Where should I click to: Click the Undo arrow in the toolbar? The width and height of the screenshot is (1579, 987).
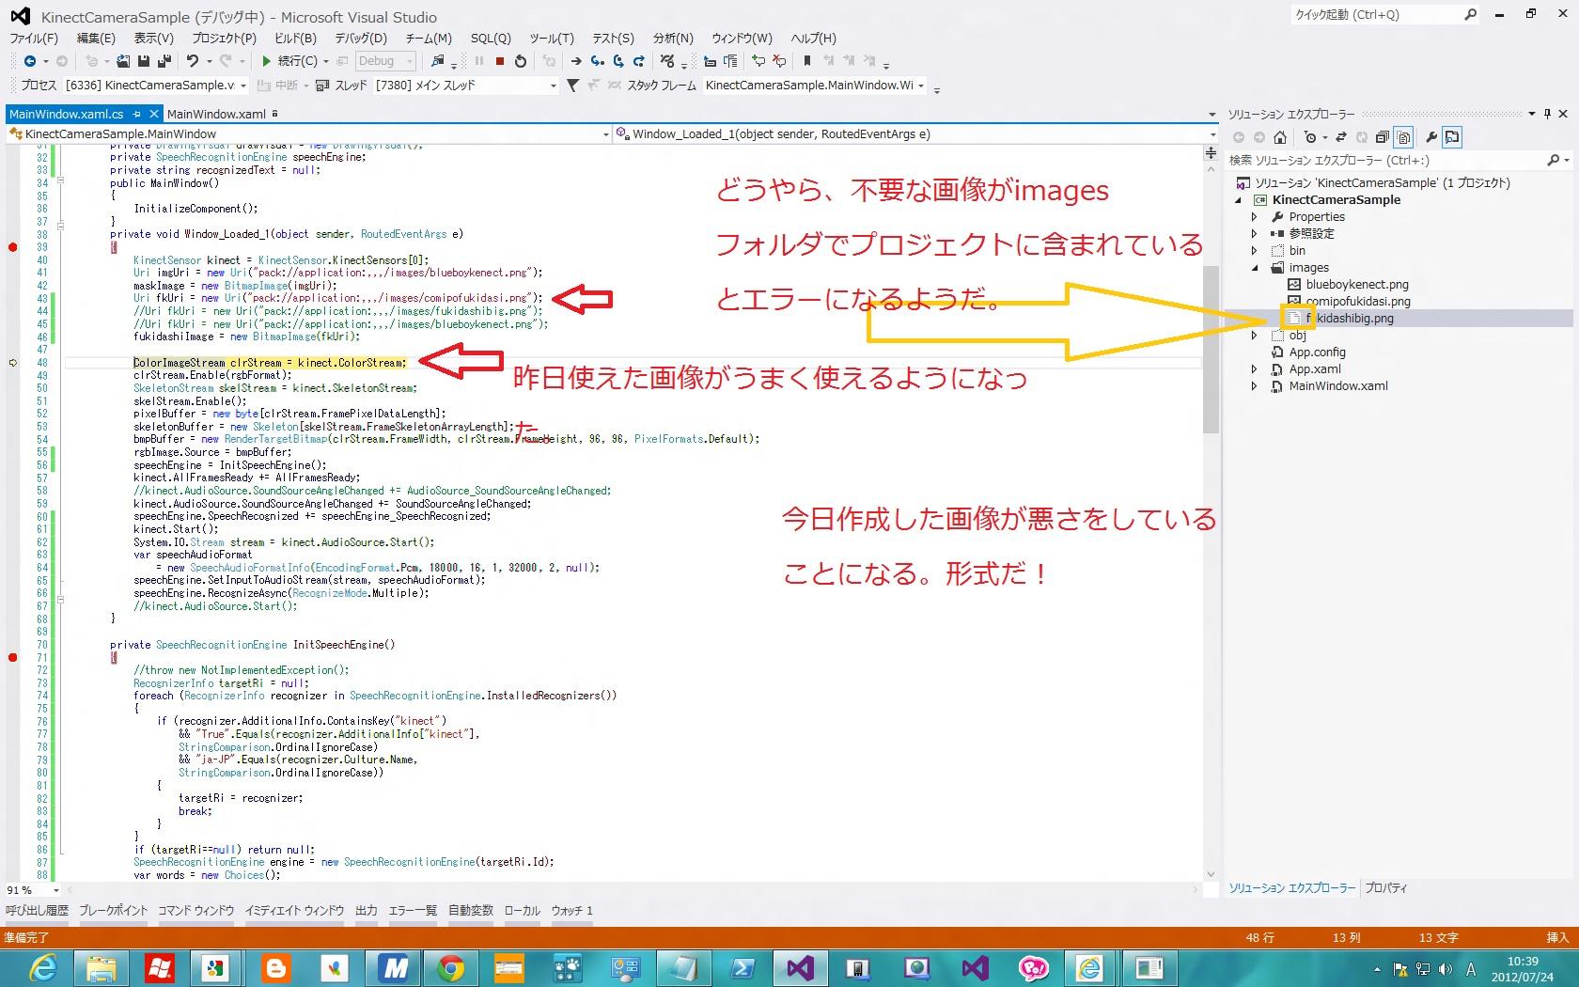[x=192, y=61]
